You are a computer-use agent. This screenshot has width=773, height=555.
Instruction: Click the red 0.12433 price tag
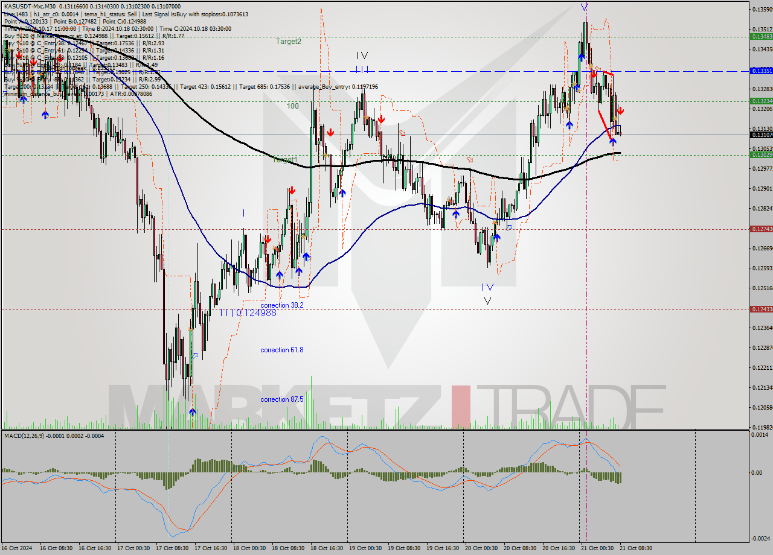click(760, 309)
